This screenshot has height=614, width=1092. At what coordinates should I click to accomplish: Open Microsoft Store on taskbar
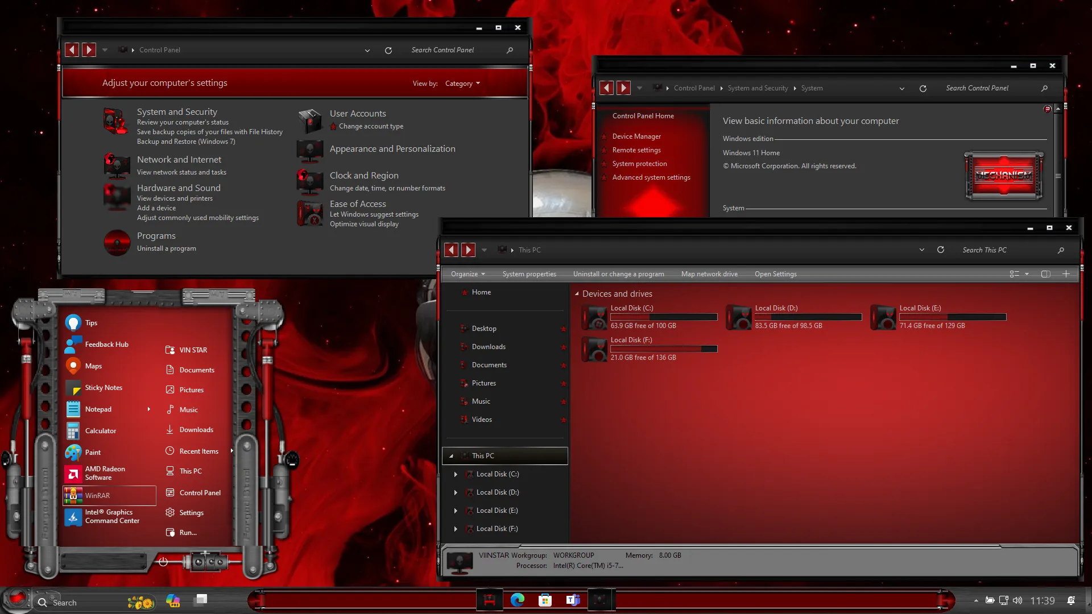pyautogui.click(x=545, y=600)
